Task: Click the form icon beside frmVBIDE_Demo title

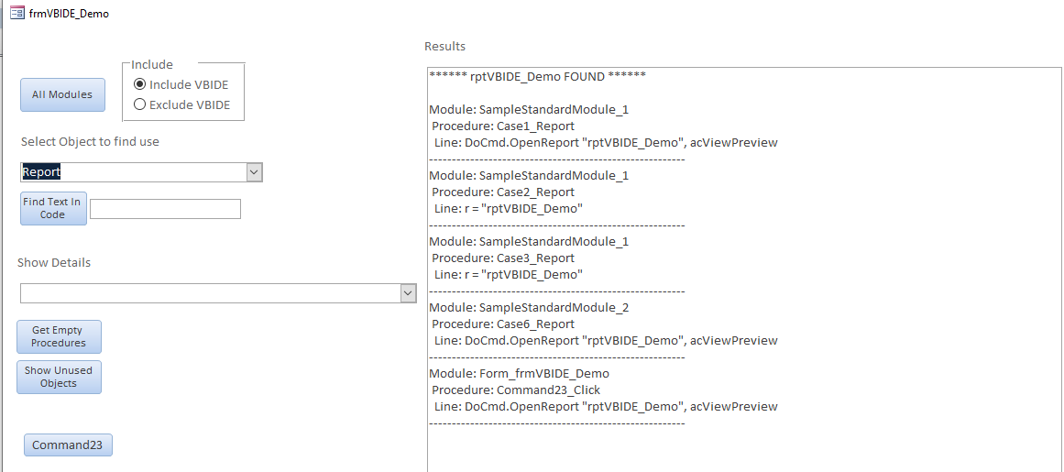Action: [x=16, y=13]
